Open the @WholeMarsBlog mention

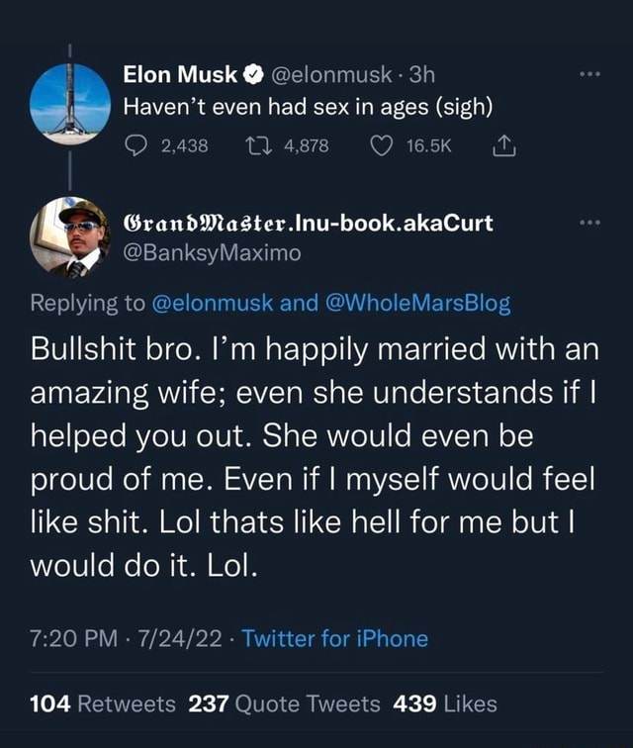(x=415, y=304)
